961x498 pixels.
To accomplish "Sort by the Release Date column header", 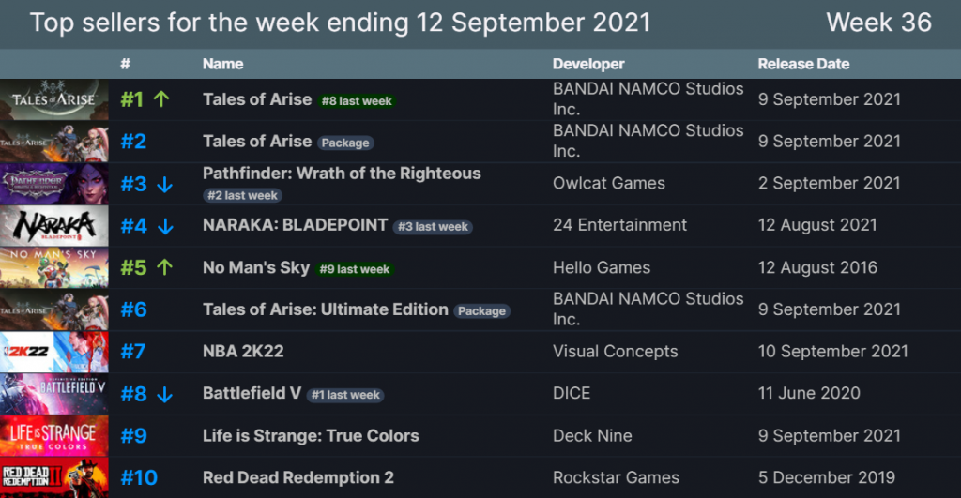I will (803, 64).
